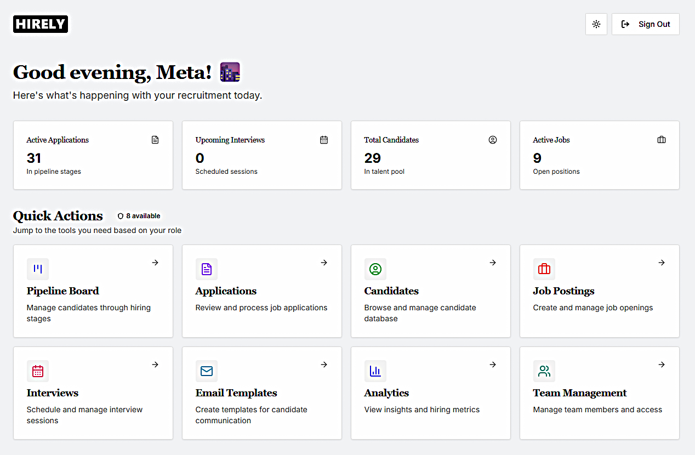
Task: Click the Total Candidates person icon
Action: click(x=492, y=140)
